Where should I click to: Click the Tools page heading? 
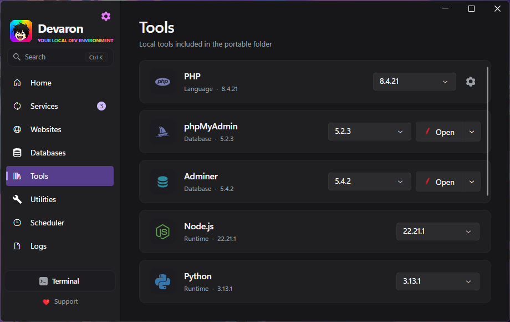pos(157,28)
